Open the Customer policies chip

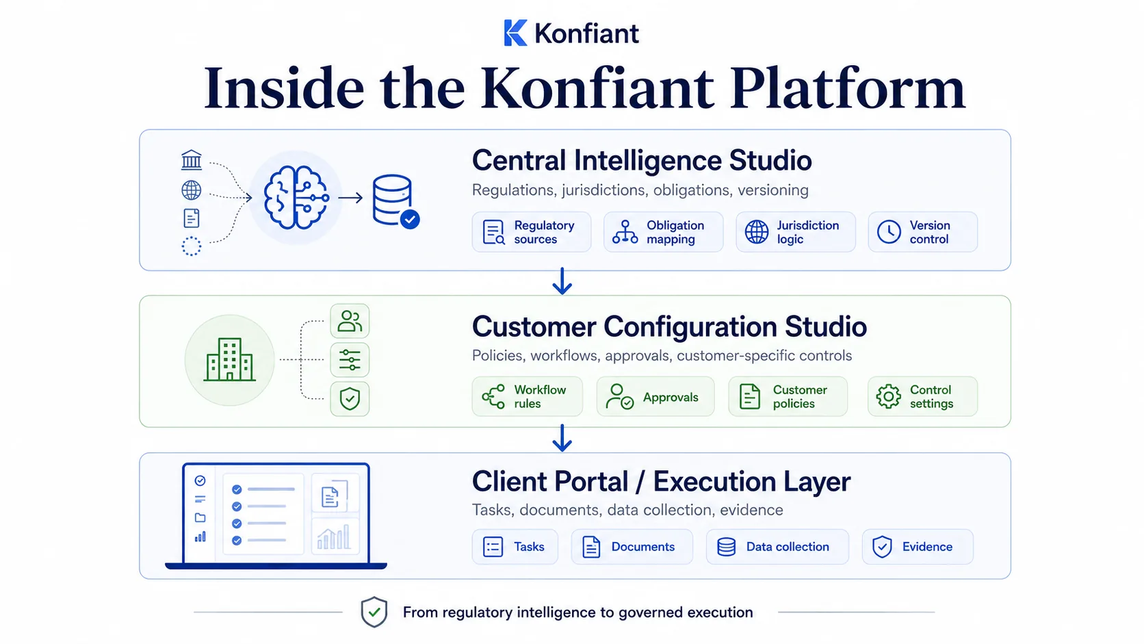[x=788, y=396]
